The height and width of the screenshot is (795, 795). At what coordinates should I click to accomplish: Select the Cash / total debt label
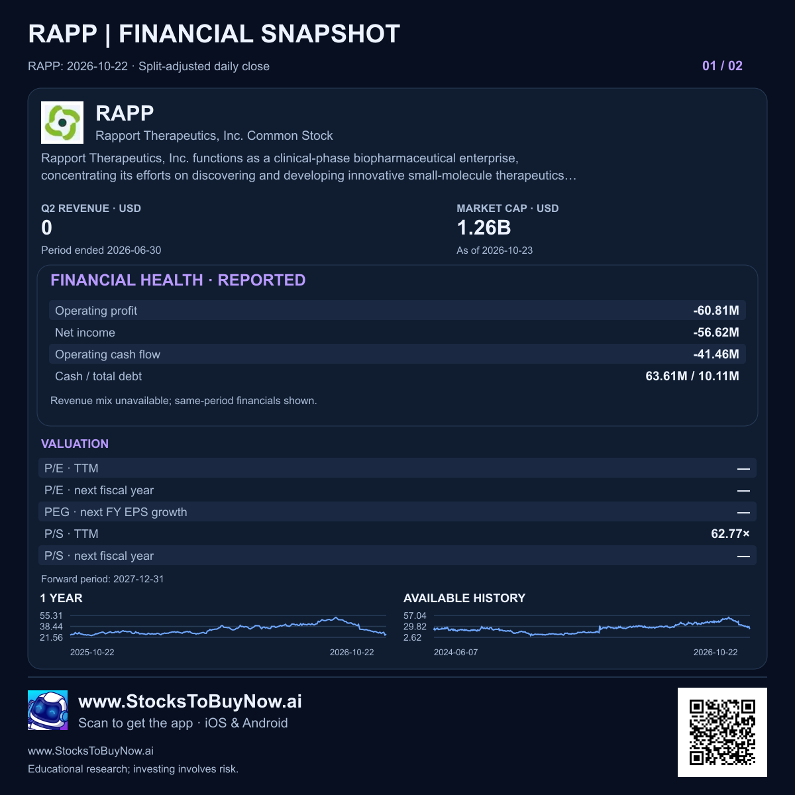coord(98,376)
